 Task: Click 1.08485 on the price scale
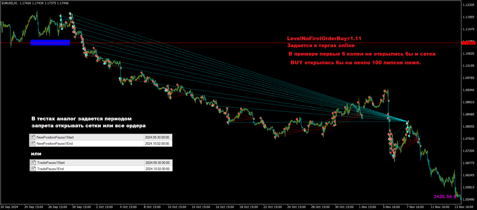(468, 114)
